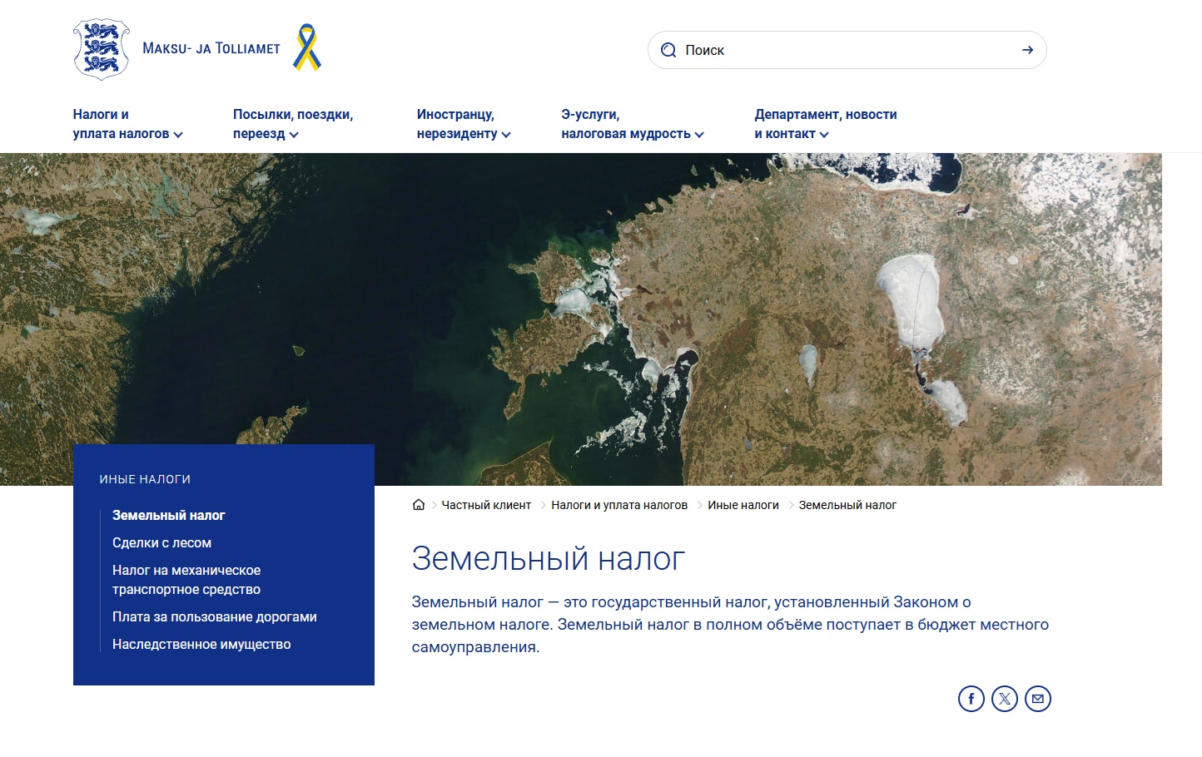Share page by email icon
Screen dimensions: 1202x757
(1038, 699)
